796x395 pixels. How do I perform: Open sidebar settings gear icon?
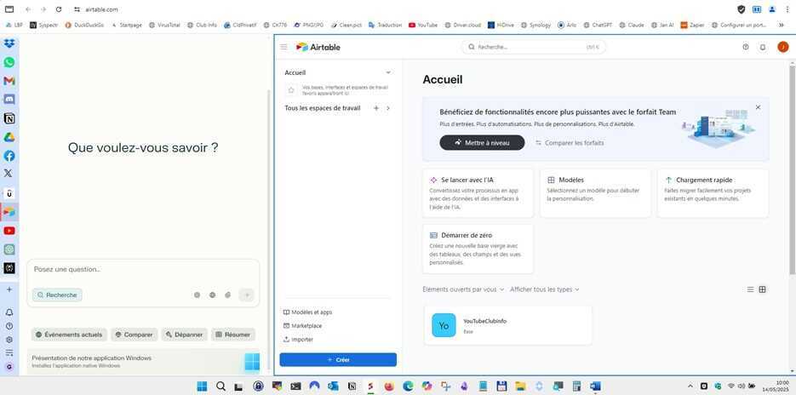9,339
